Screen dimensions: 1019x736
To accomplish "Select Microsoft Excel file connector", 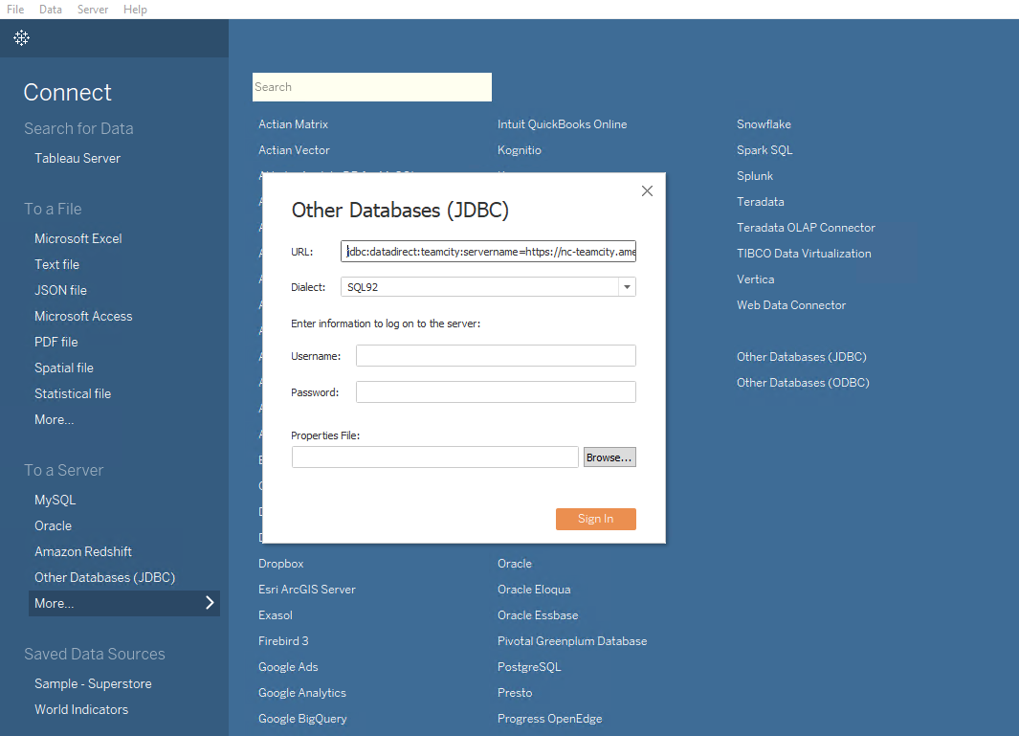I will click(78, 238).
